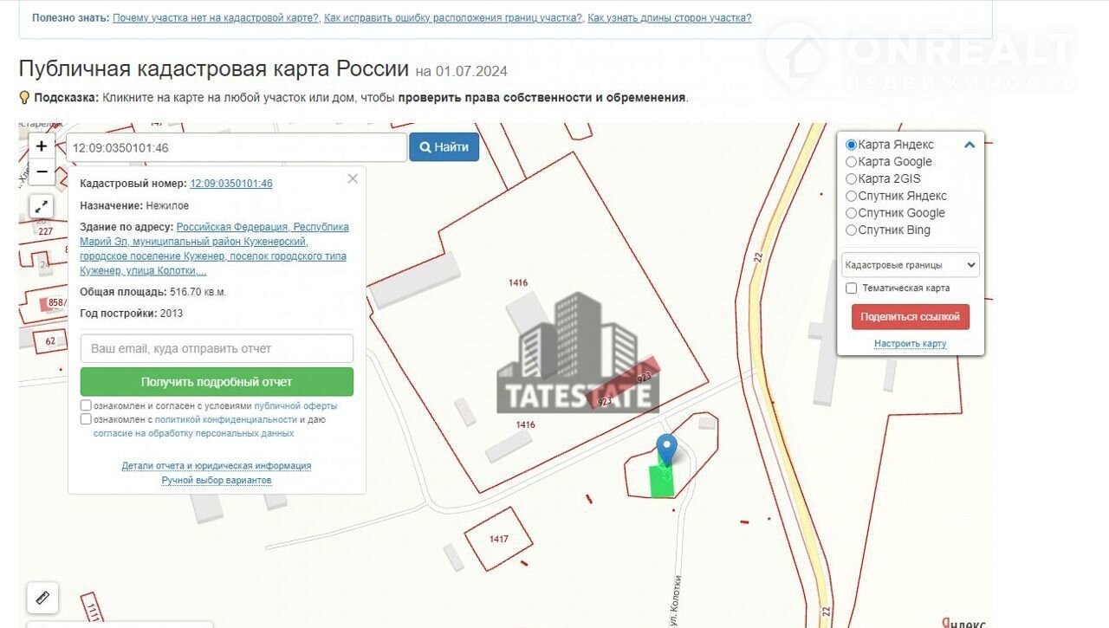Zoom in with the plus button
The width and height of the screenshot is (1109, 628).
tap(42, 146)
